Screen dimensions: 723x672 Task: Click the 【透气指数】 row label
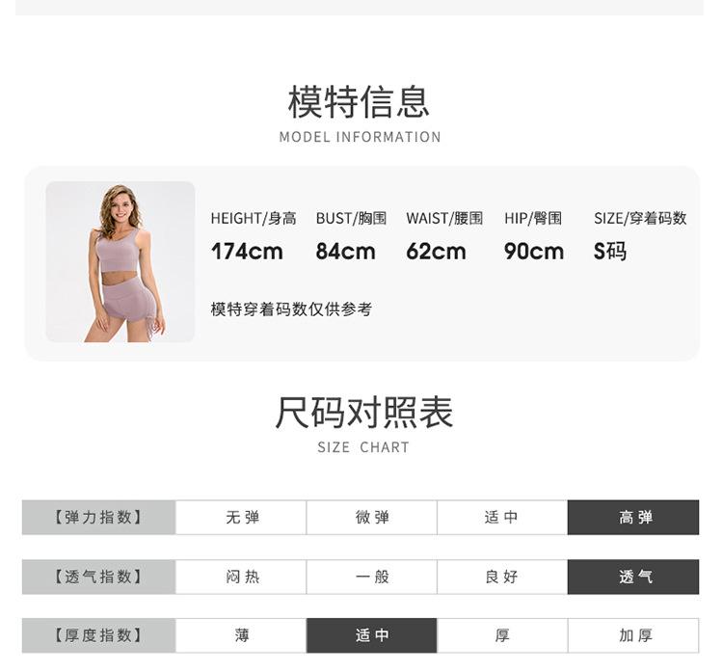click(x=98, y=577)
